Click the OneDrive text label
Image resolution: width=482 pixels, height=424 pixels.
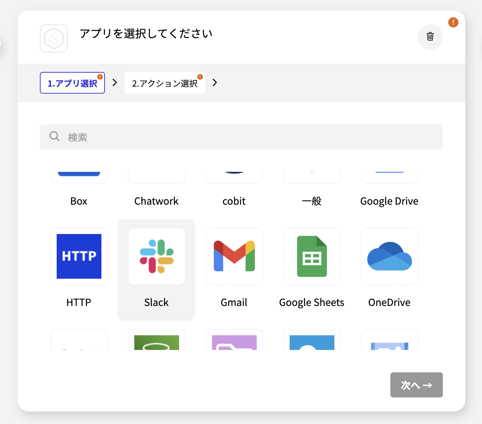(x=390, y=302)
